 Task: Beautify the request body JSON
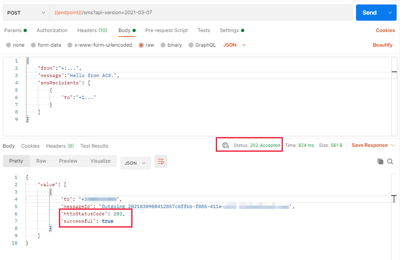(382, 45)
